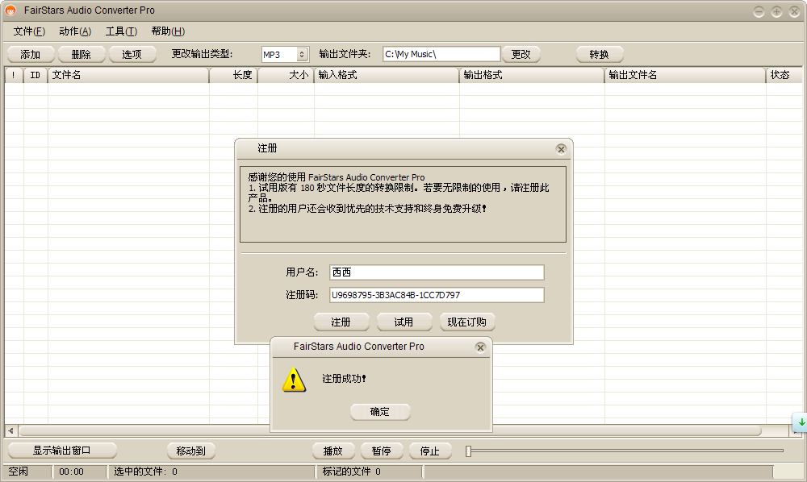807x482 pixels.
Task: Sort by the 长度 column header
Action: point(233,75)
